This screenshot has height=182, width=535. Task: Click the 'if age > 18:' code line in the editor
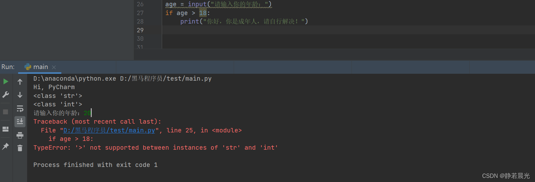coord(188,13)
